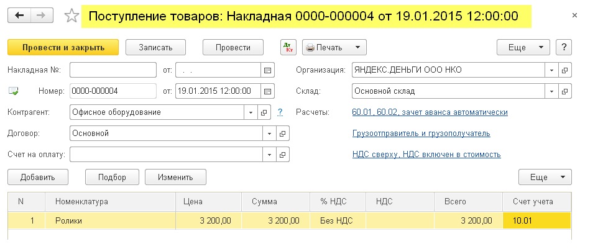Select the Всего cell 3 200,00
This screenshot has height=249, width=603.
[468, 221]
